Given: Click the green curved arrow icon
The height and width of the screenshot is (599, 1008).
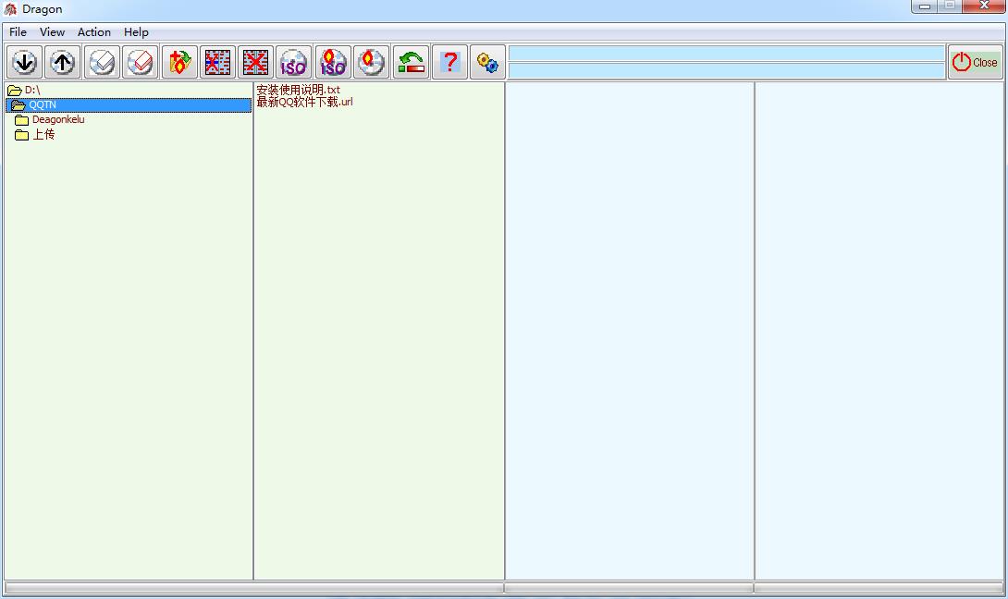Looking at the screenshot, I should (x=411, y=62).
